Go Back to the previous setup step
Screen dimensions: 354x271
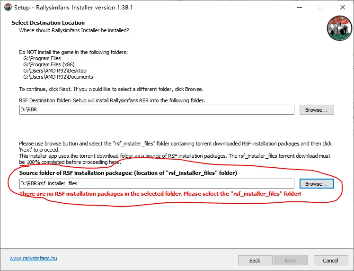pos(255,260)
